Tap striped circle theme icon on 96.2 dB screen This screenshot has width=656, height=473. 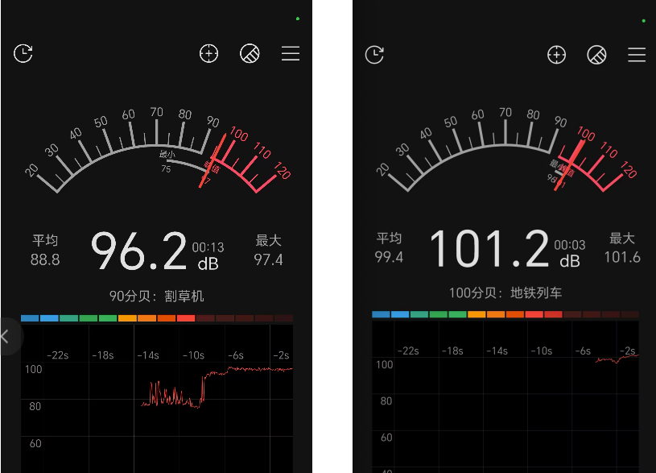(x=250, y=54)
